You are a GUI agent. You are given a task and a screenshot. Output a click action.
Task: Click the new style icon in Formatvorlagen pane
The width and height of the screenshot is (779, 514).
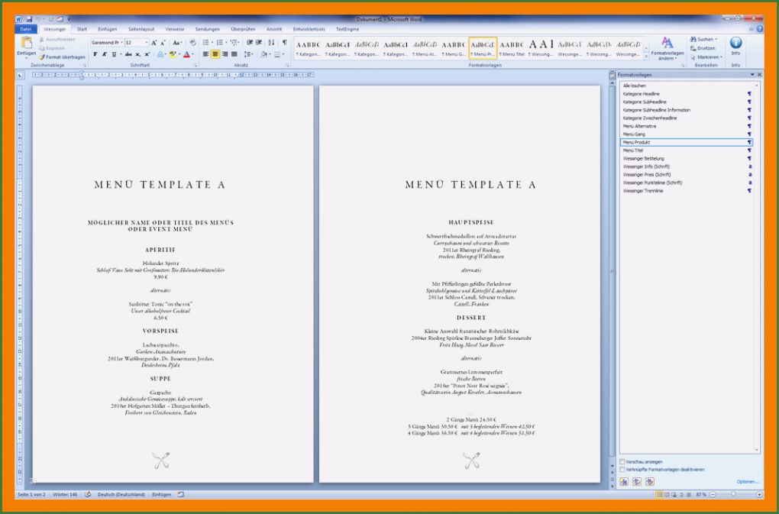pyautogui.click(x=624, y=482)
